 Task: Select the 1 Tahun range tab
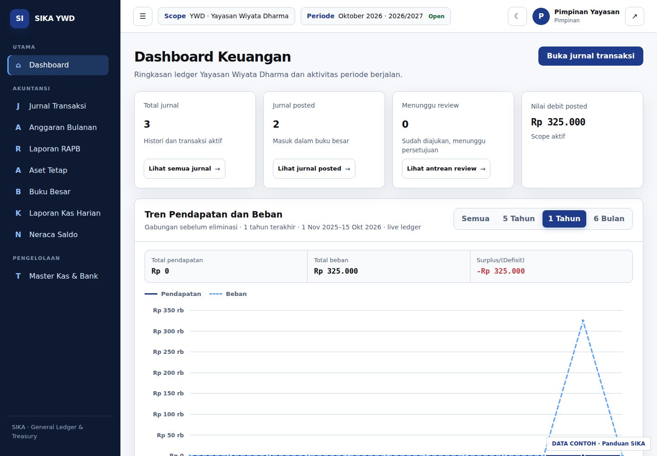(x=564, y=219)
